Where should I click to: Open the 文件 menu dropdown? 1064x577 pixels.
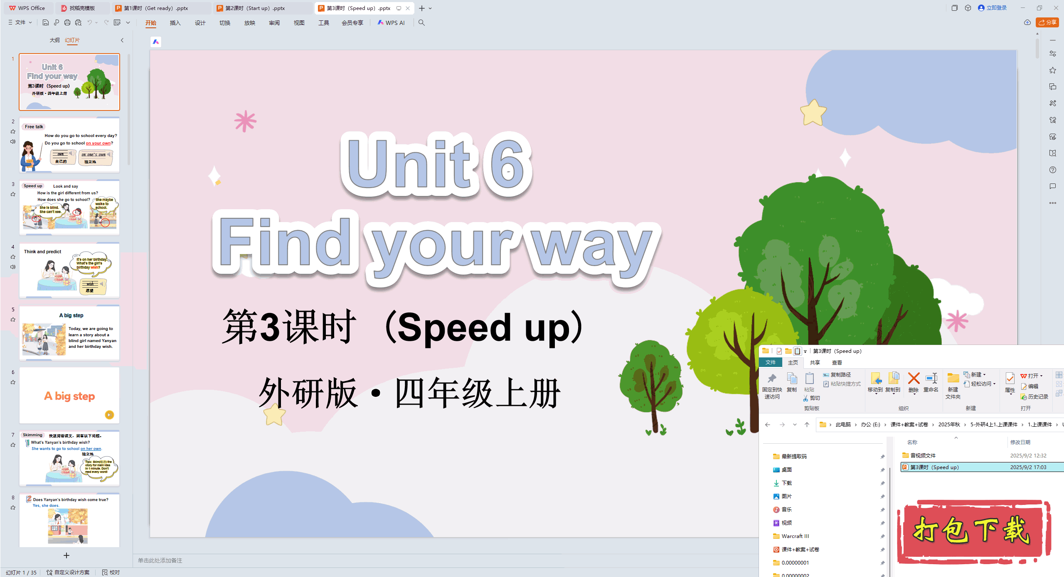coord(20,22)
